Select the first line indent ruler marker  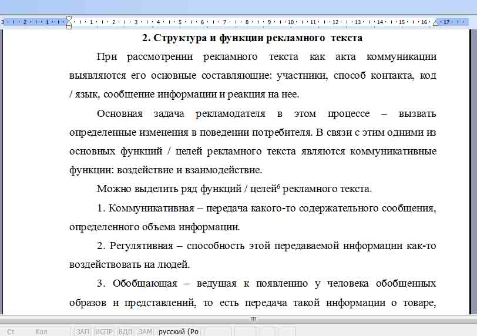tap(69, 19)
